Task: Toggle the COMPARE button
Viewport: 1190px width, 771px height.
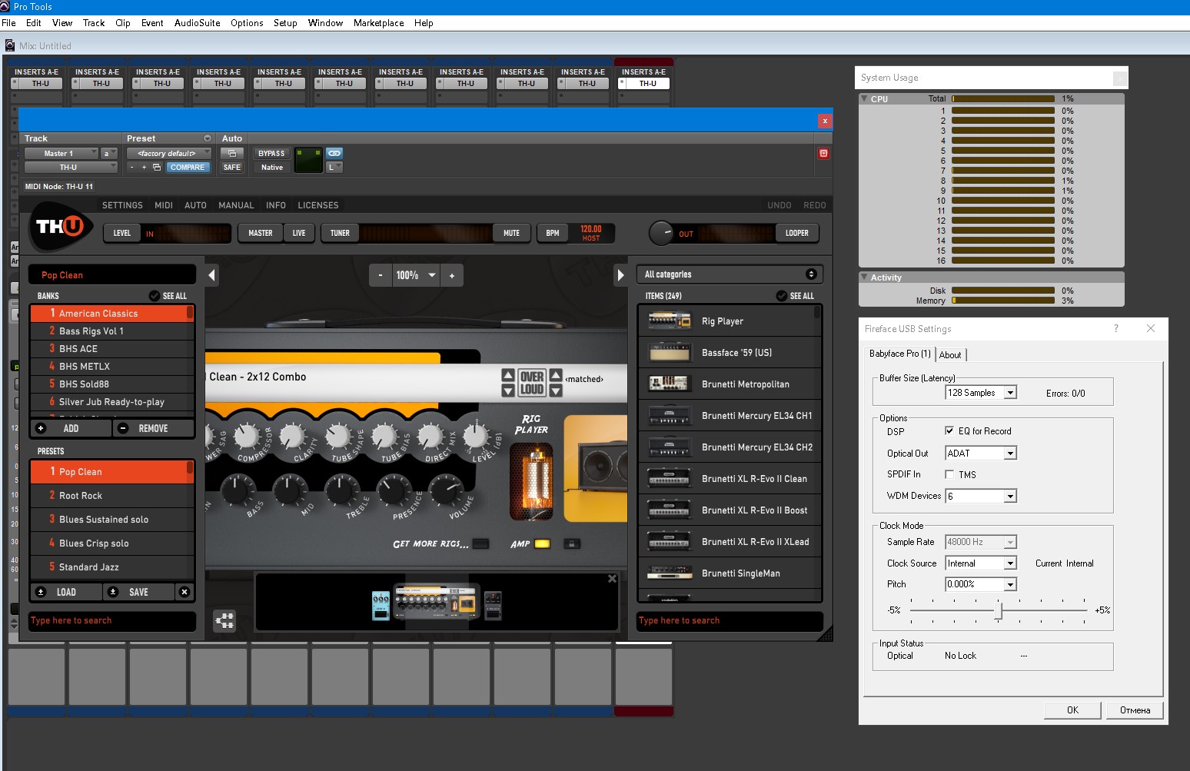Action: tap(187, 167)
